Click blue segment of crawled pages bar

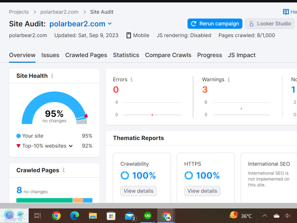[x=88, y=200]
